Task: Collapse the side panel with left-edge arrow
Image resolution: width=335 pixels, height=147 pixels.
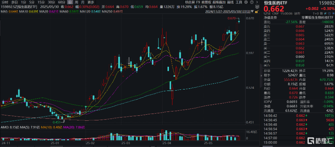Action: coord(261,76)
